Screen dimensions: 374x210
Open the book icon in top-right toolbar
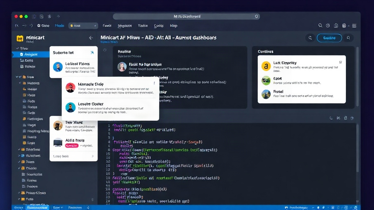pyautogui.click(x=336, y=26)
